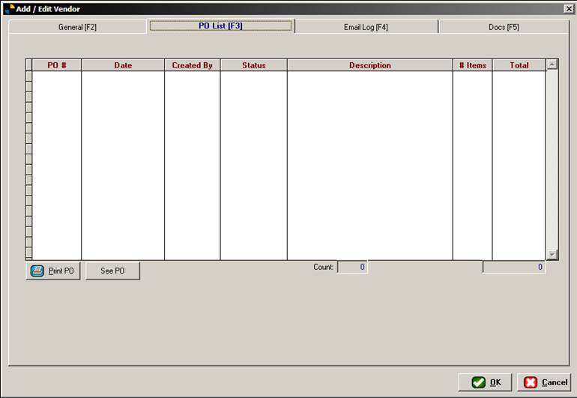Click the Total column header
Screen dimensions: 577x398
[x=519, y=65]
